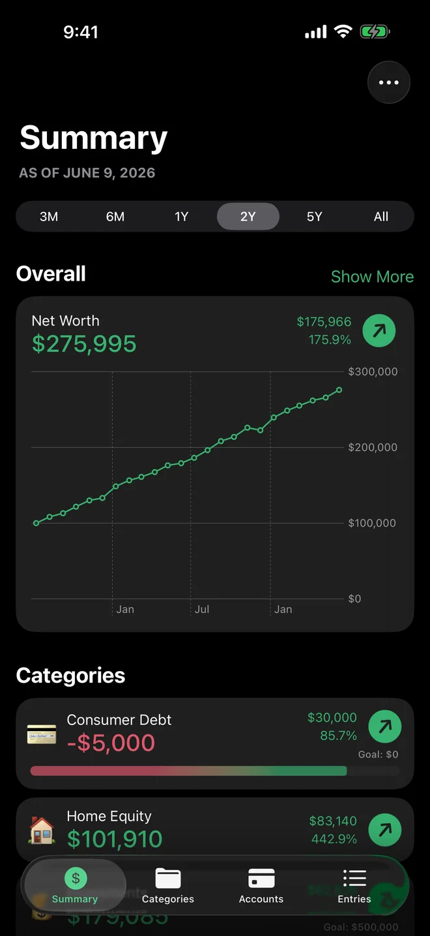
Task: Open the Net Worth $275,995 value
Action: (84, 344)
